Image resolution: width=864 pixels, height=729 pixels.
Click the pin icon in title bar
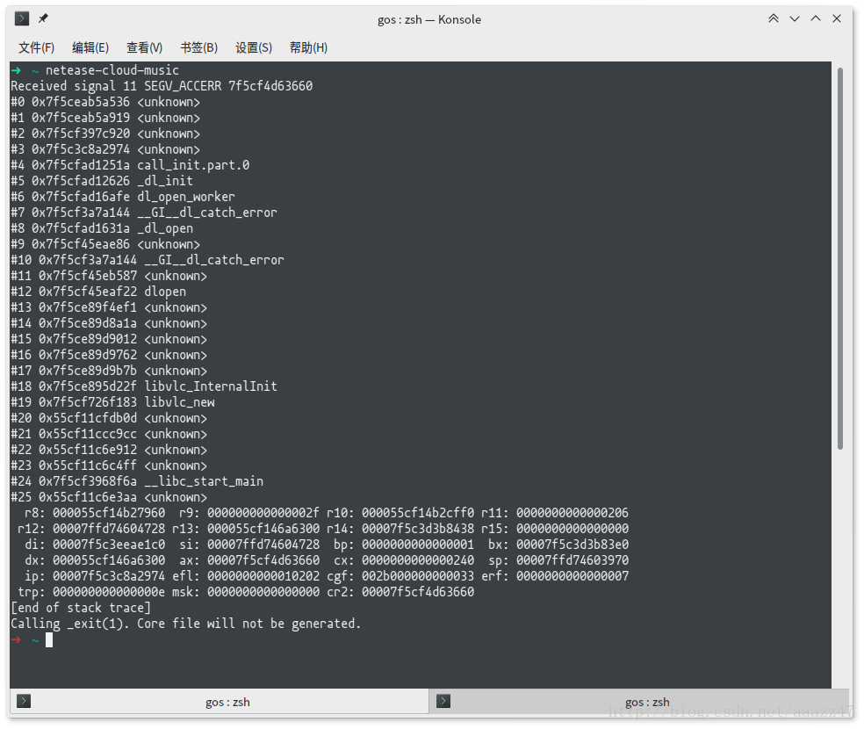pos(43,18)
